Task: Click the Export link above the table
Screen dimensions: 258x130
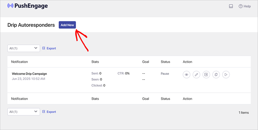Action: 49,48
